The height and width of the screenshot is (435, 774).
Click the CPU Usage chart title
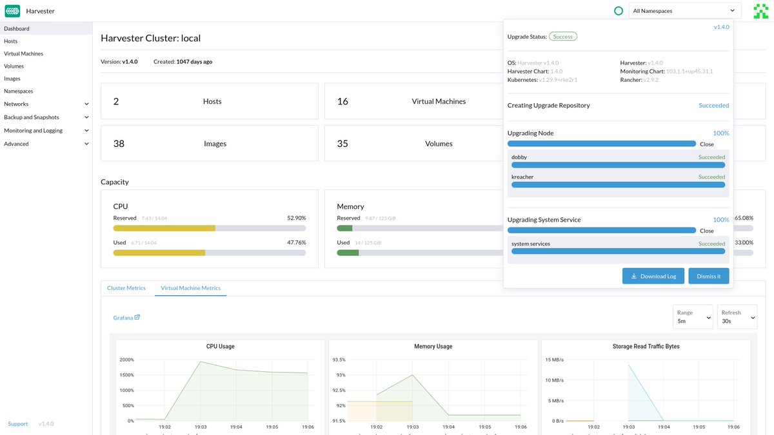[221, 347]
